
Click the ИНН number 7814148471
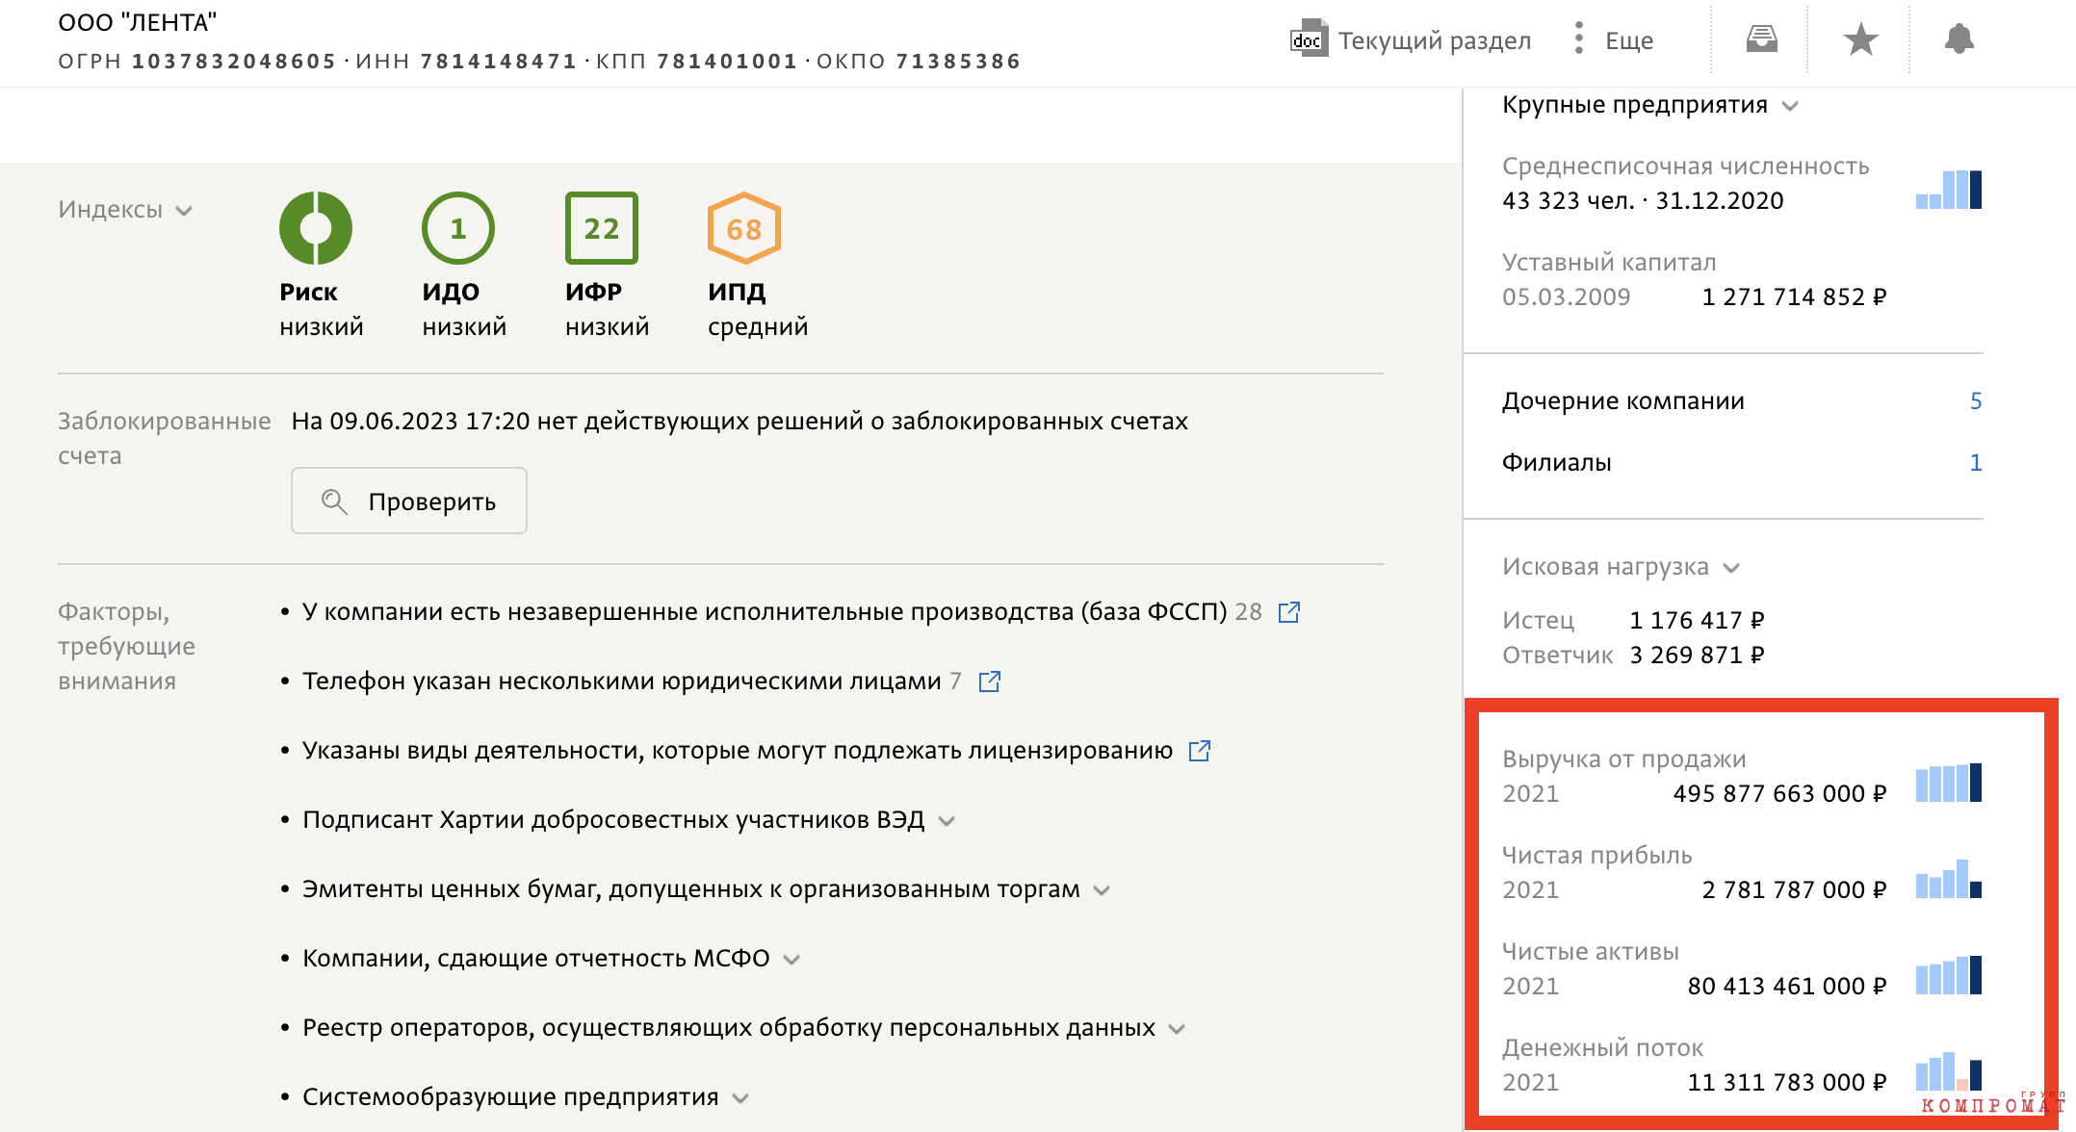coord(498,62)
